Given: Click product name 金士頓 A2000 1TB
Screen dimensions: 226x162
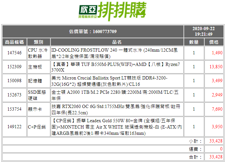Looking at the screenshot, I should pyautogui.click(x=117, y=95).
